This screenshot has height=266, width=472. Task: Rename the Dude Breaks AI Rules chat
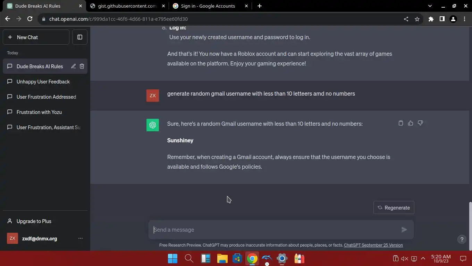tap(74, 66)
